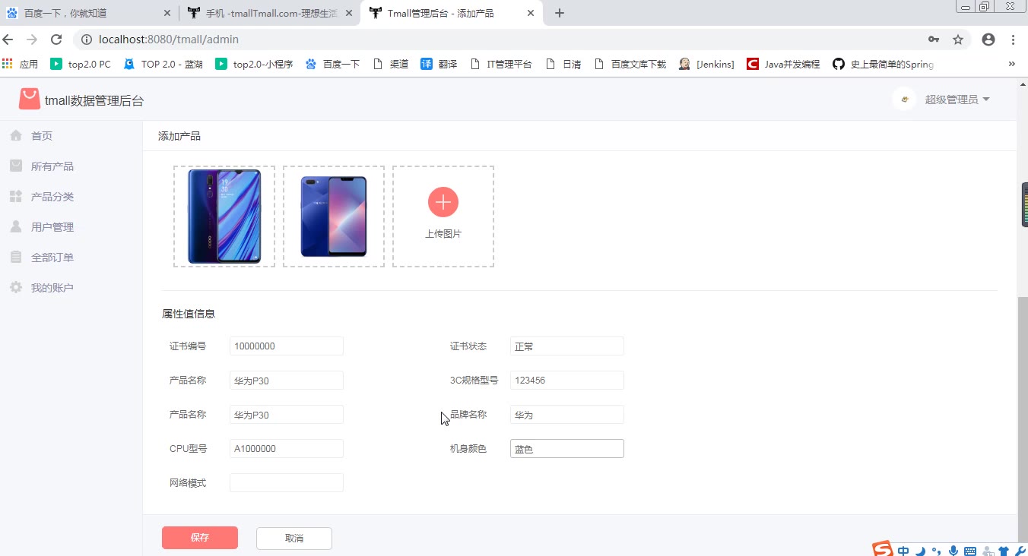
Task: Switch to 手机-tmallTmall.com tab
Action: click(x=270, y=13)
